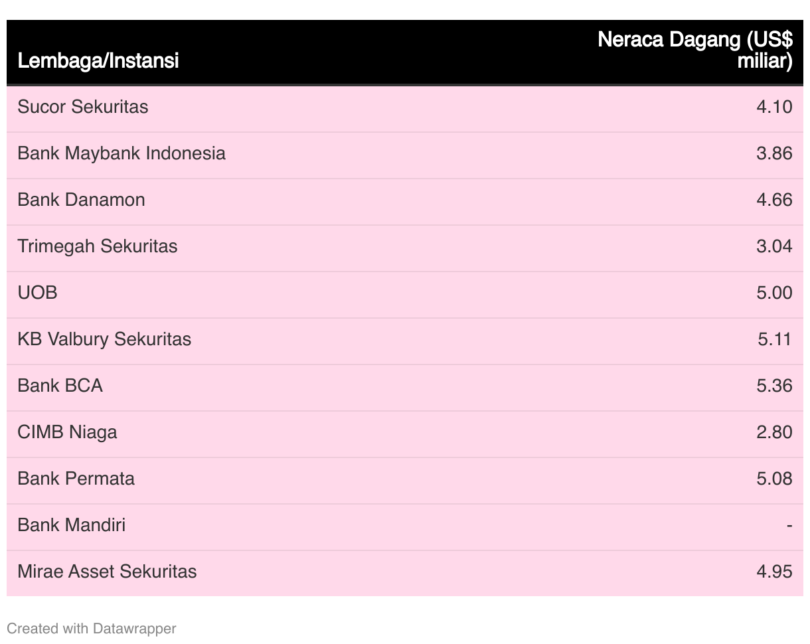
Task: Click the Trimegah Sekuritas row label
Action: (x=98, y=246)
